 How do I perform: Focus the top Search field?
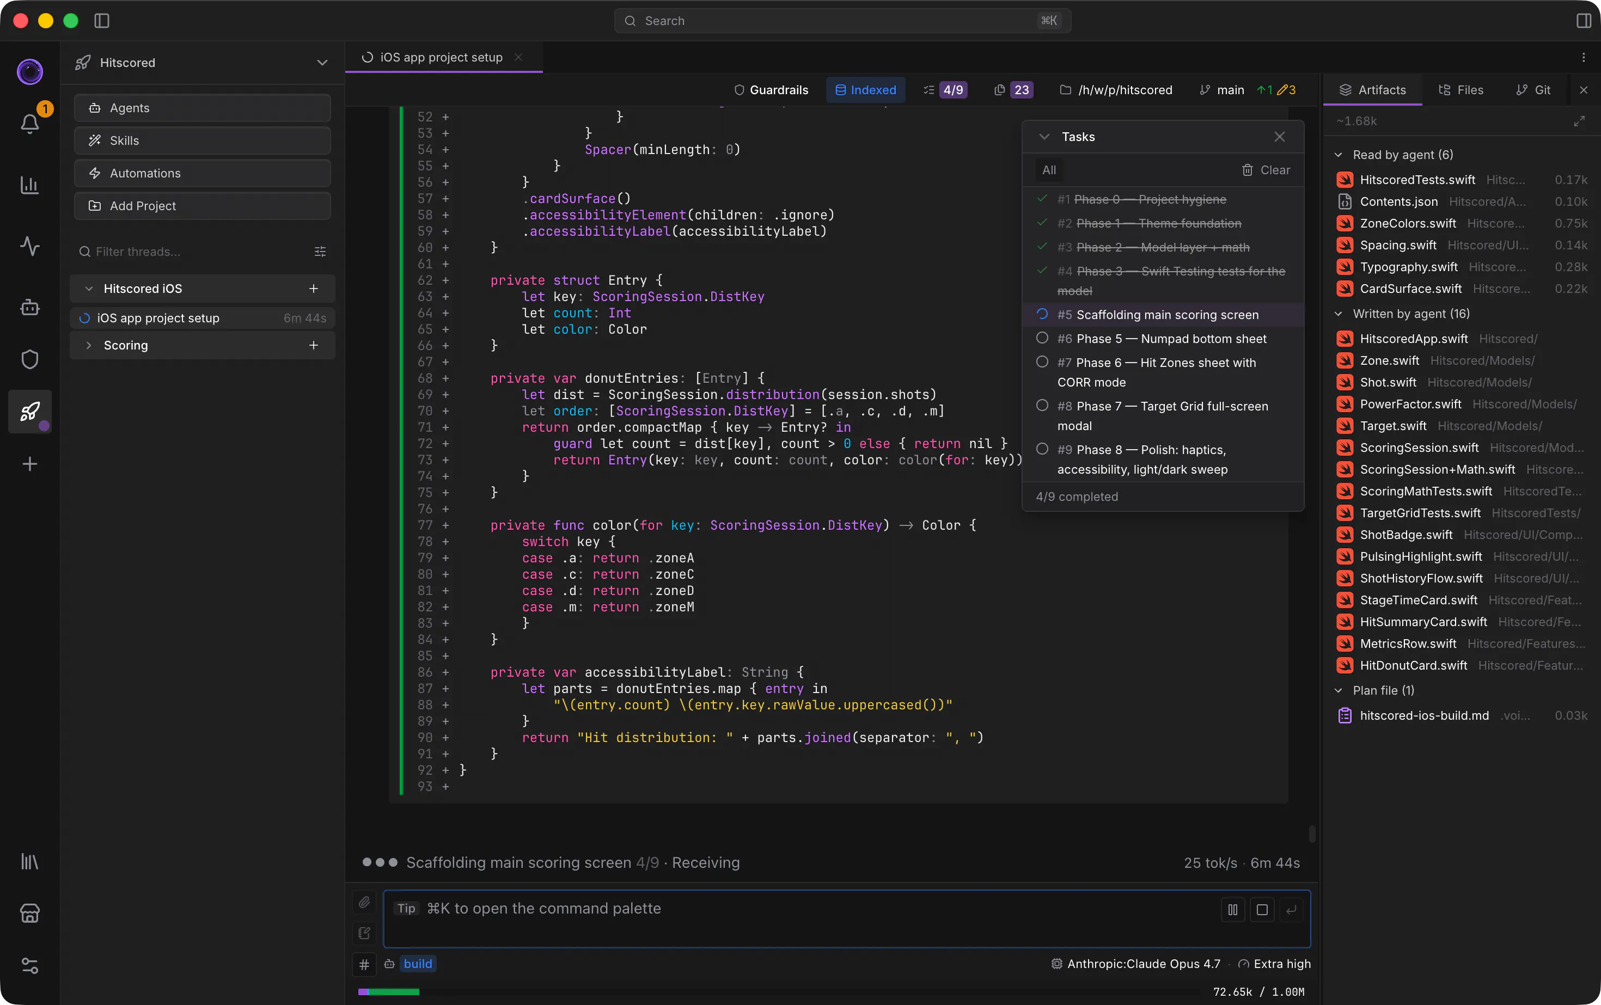click(842, 21)
